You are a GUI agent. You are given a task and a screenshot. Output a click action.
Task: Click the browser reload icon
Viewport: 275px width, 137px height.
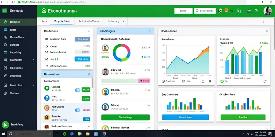(13, 2)
